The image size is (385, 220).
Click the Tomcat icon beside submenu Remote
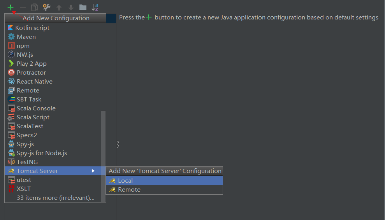(113, 190)
